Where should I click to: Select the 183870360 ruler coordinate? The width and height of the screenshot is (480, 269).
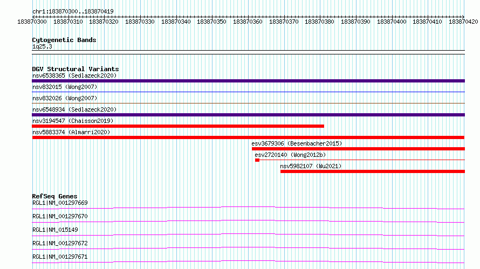[248, 22]
